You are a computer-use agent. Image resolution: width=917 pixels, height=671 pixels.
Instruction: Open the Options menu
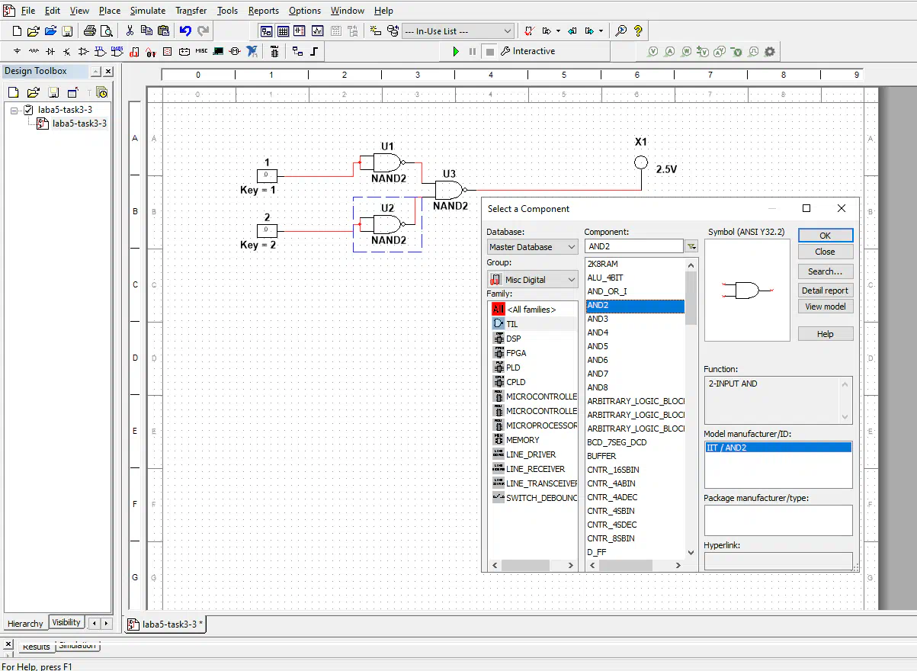point(305,11)
